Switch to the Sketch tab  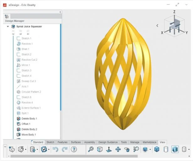pyautogui.click(x=50, y=142)
